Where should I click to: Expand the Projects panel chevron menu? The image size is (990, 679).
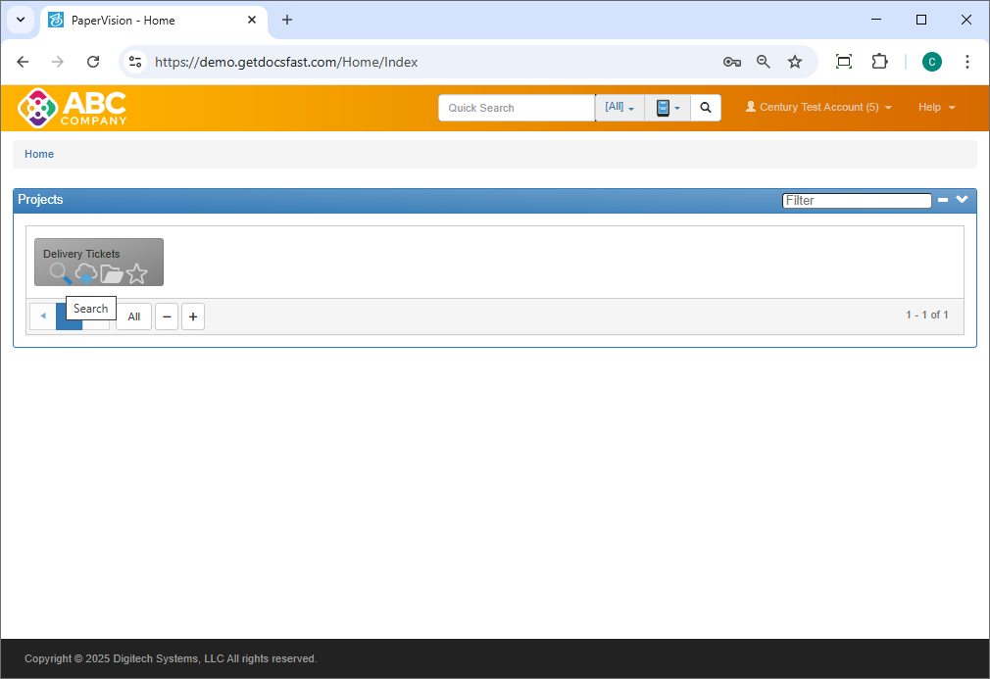tap(963, 200)
